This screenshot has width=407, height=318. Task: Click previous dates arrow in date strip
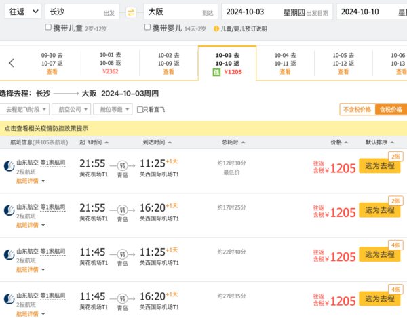pos(11,63)
